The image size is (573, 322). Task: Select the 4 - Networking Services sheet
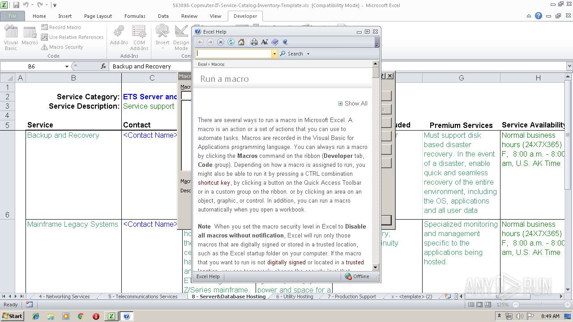pos(64,296)
